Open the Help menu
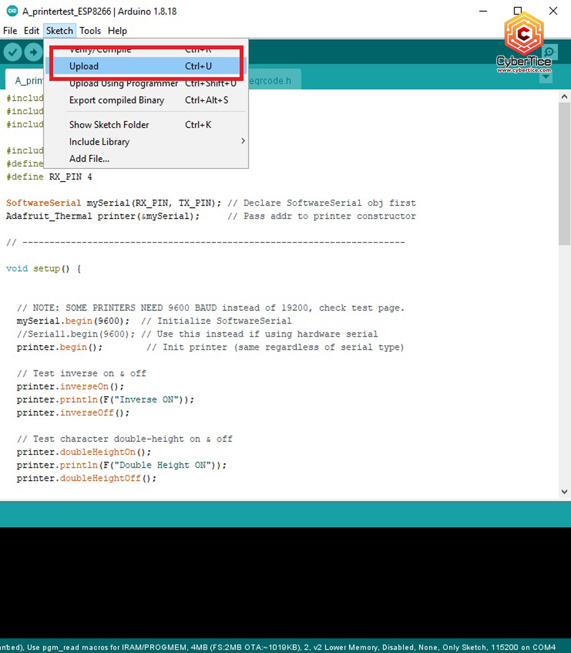The width and height of the screenshot is (571, 653). pyautogui.click(x=117, y=31)
